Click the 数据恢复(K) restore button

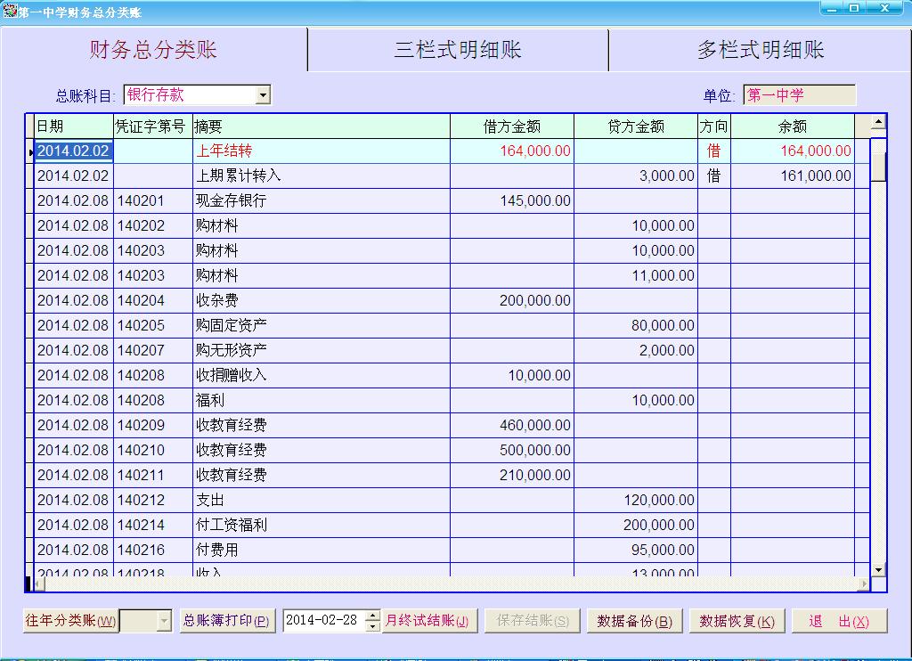click(737, 621)
